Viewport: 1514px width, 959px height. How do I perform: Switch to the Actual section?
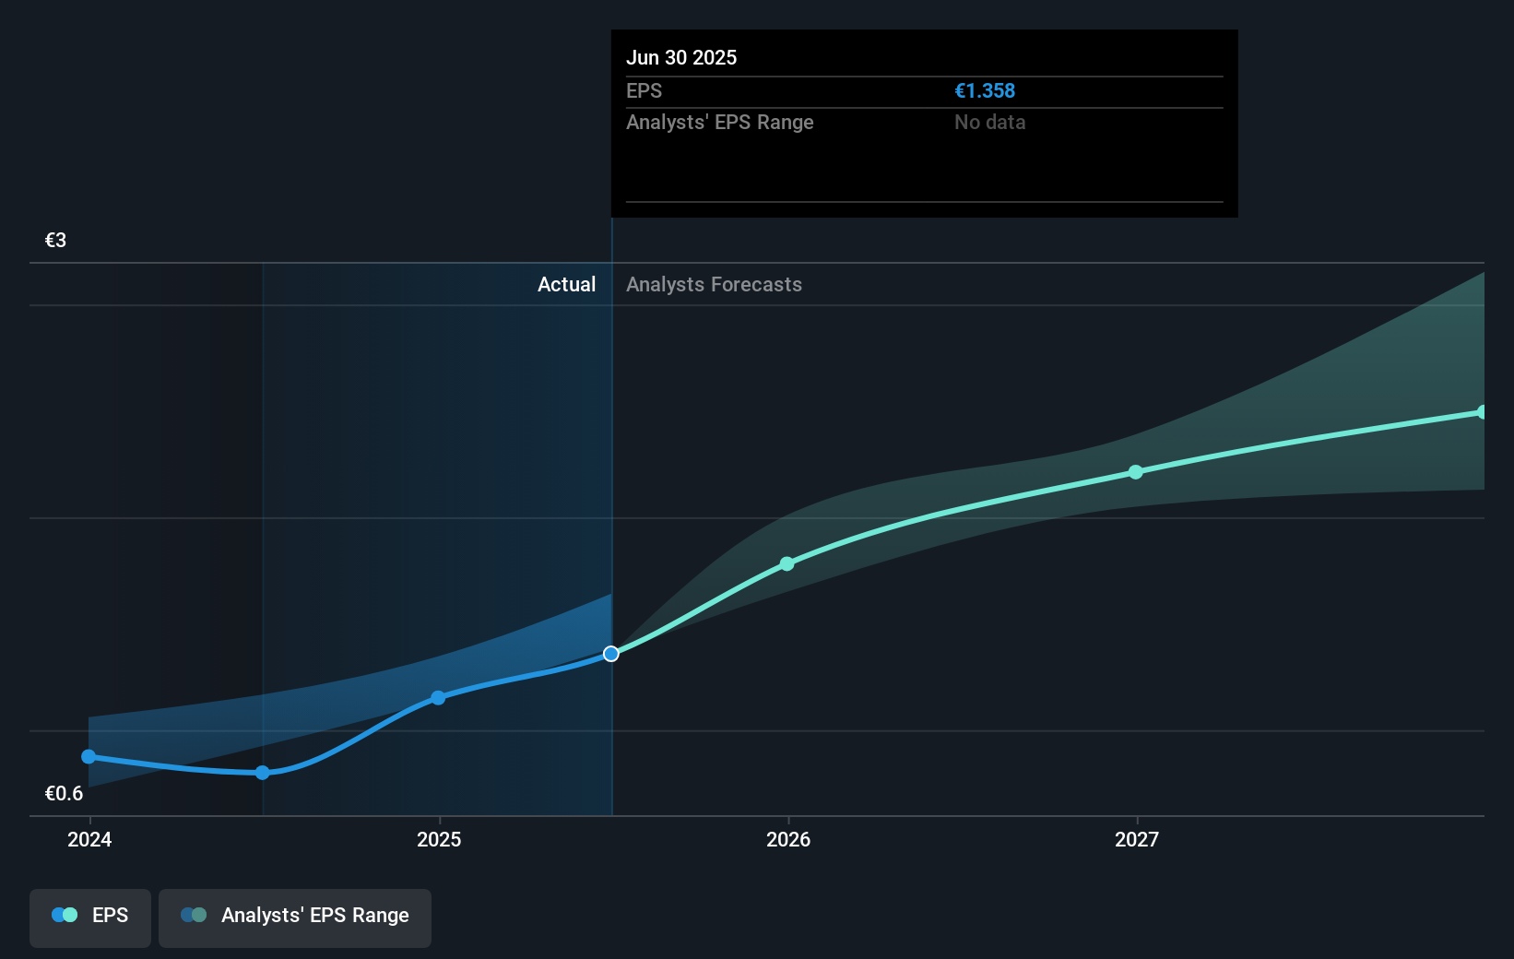point(566,284)
